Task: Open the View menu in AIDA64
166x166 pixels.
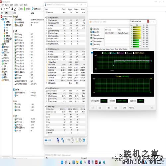Action: pos(7,5)
